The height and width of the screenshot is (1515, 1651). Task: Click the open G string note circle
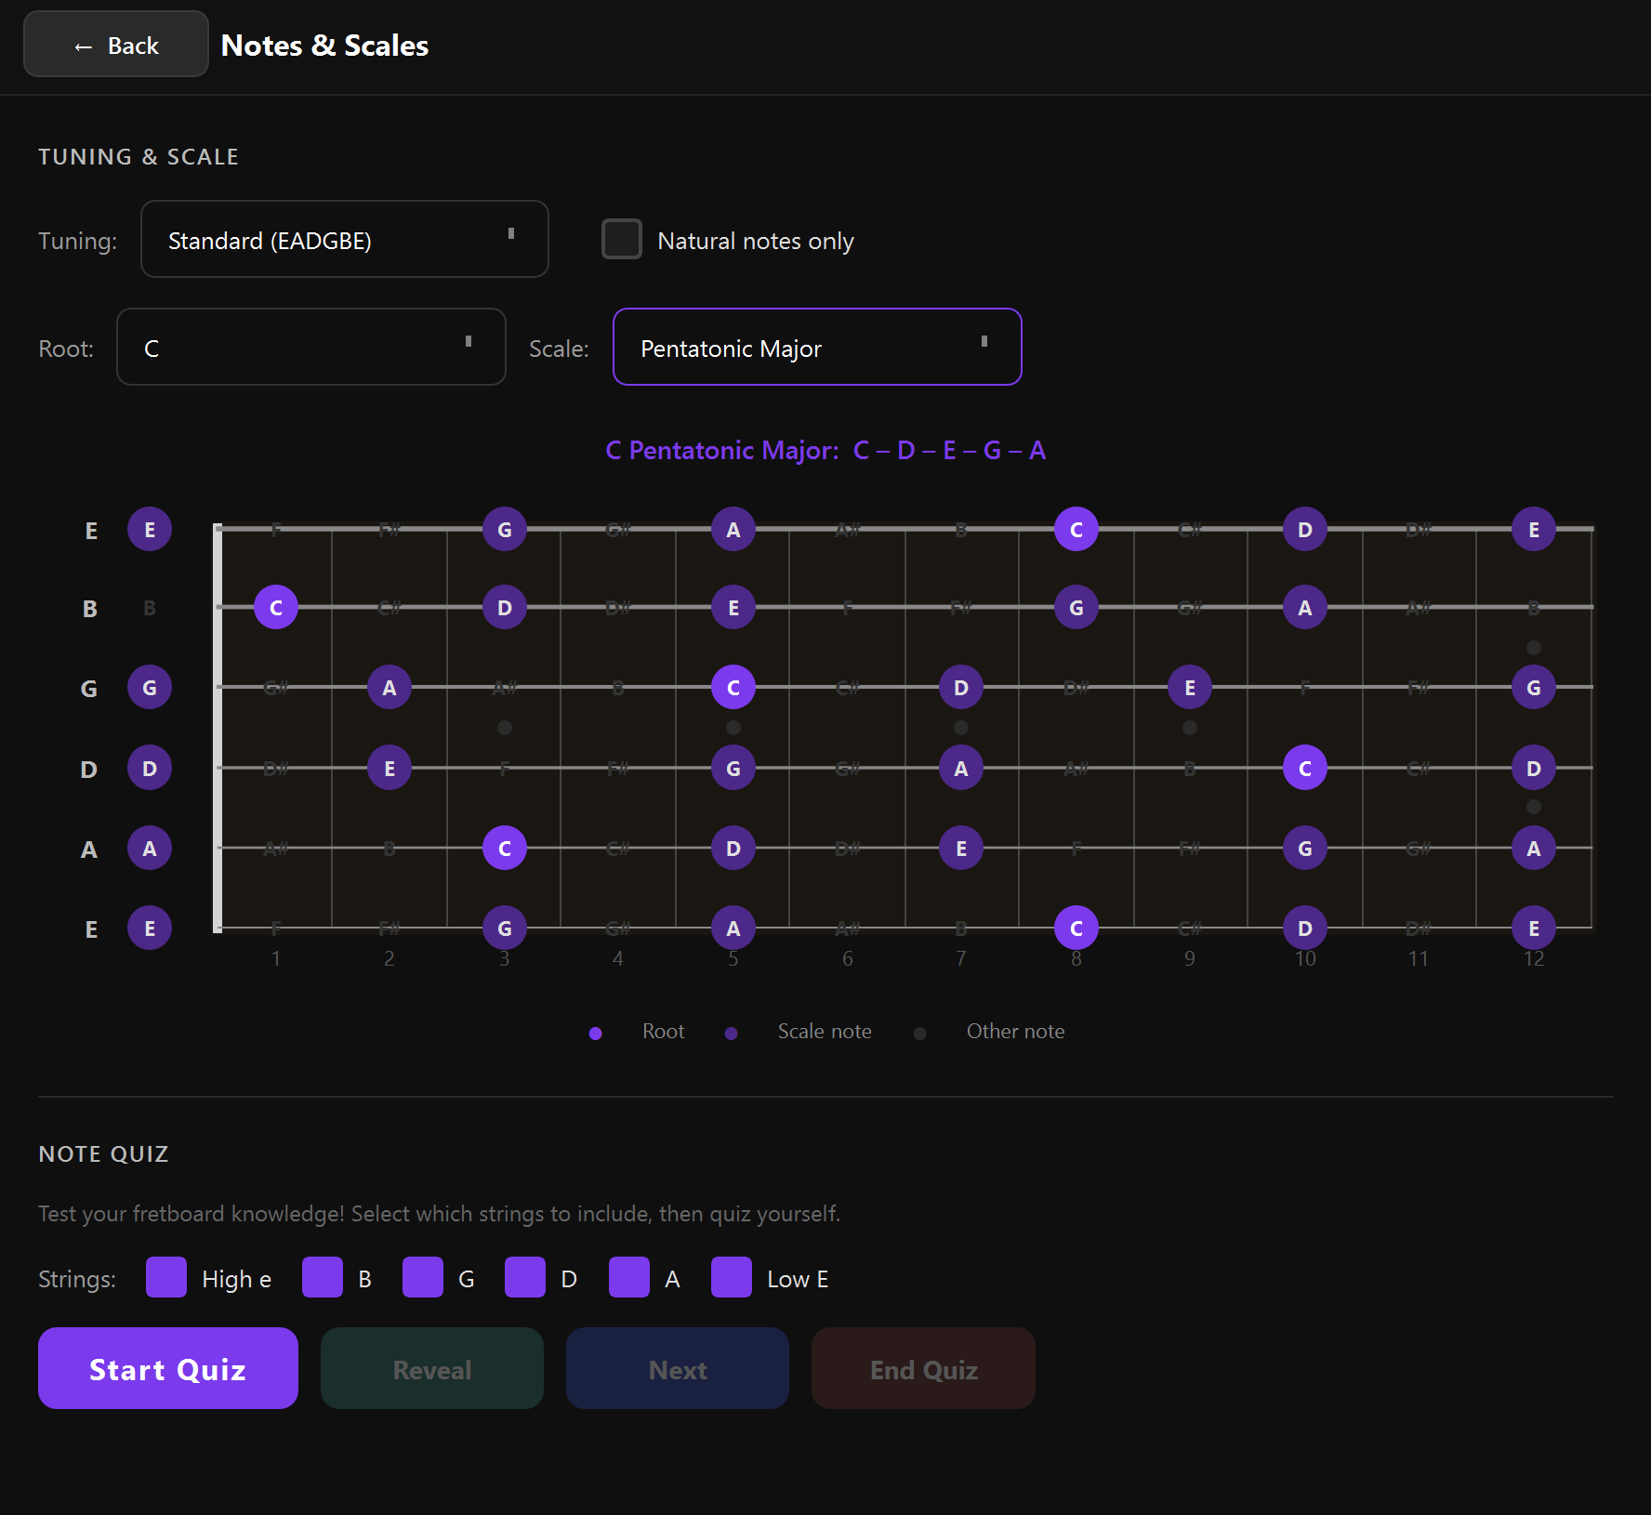click(x=150, y=689)
